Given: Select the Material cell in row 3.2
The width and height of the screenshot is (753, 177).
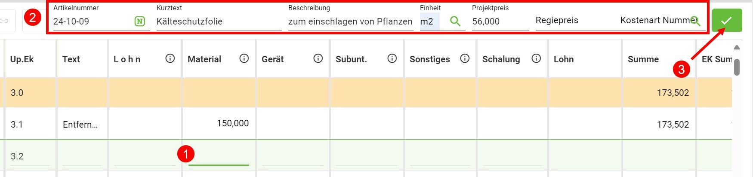Looking at the screenshot, I should pos(219,156).
